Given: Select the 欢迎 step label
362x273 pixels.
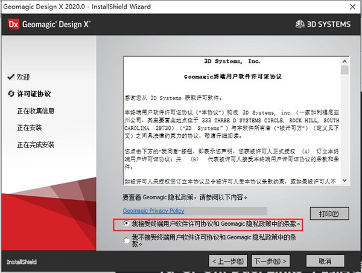Looking at the screenshot, I should (23, 77).
